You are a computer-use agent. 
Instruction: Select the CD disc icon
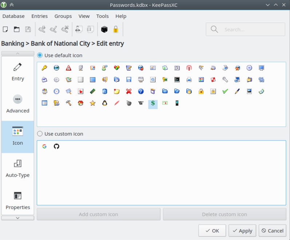(x=249, y=68)
